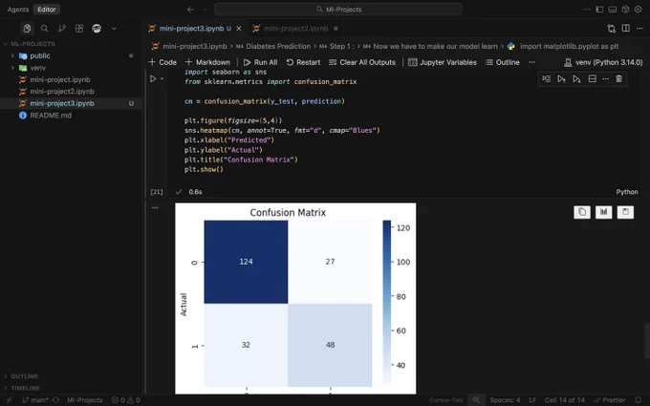Execute cells above icon in the cell toolbar
This screenshot has width=650, height=406.
coord(561,78)
